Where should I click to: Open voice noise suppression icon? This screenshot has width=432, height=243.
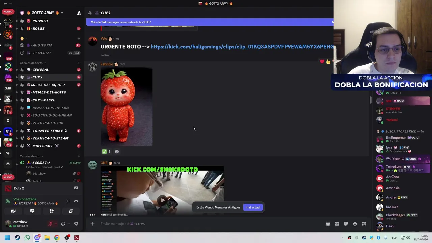[68, 201]
